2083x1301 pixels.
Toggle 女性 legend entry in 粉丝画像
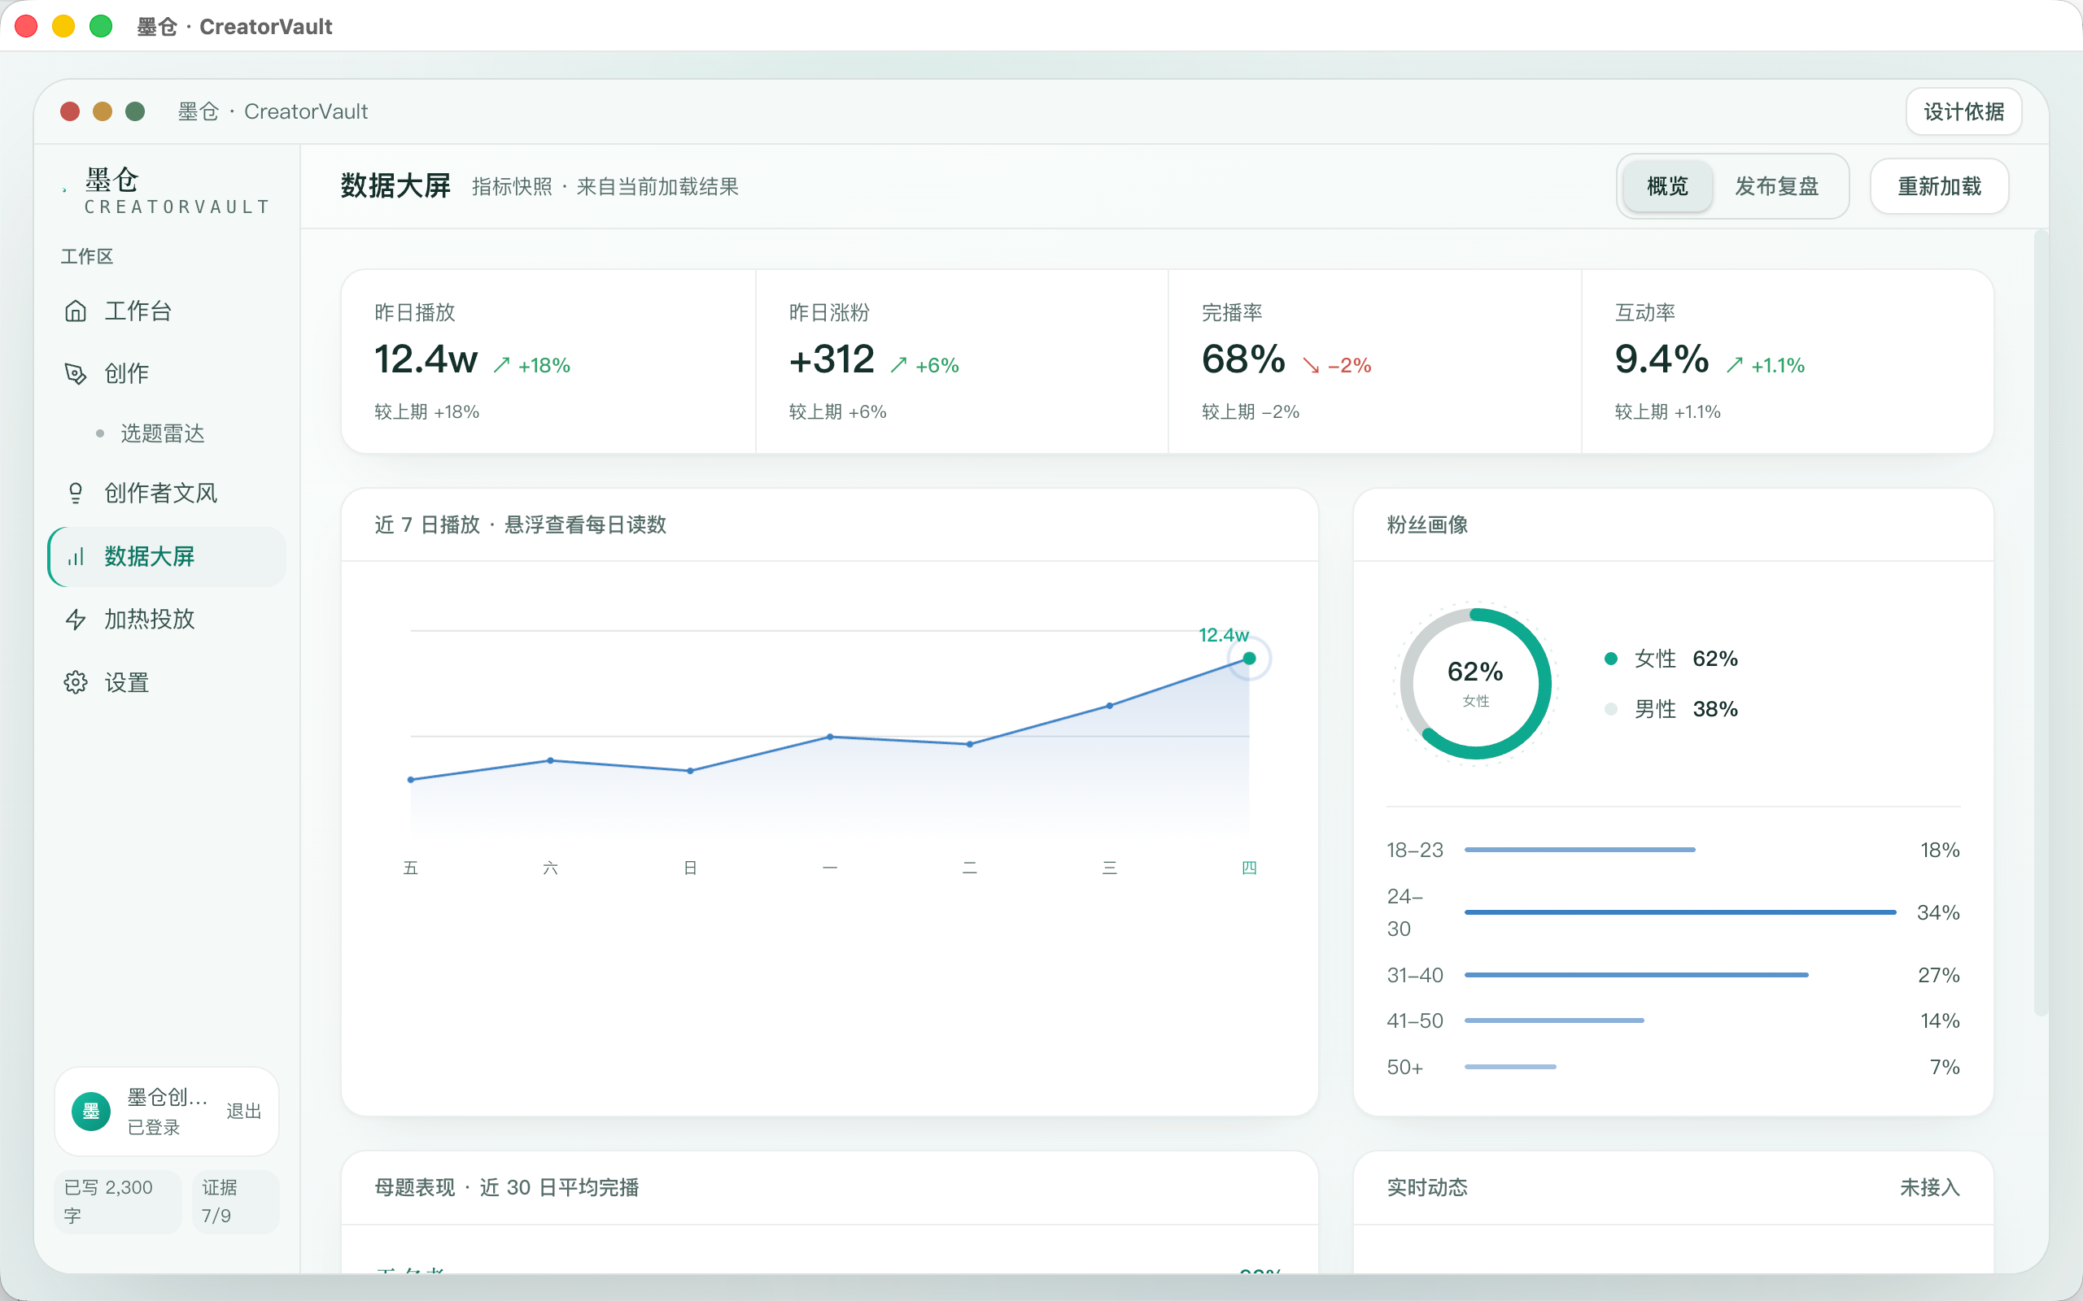(x=1670, y=659)
